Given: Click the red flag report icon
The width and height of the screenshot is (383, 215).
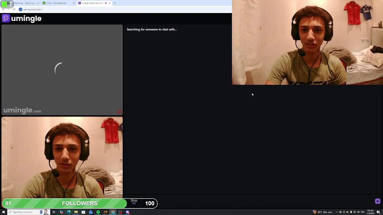Looking at the screenshot, I should 120,112.
